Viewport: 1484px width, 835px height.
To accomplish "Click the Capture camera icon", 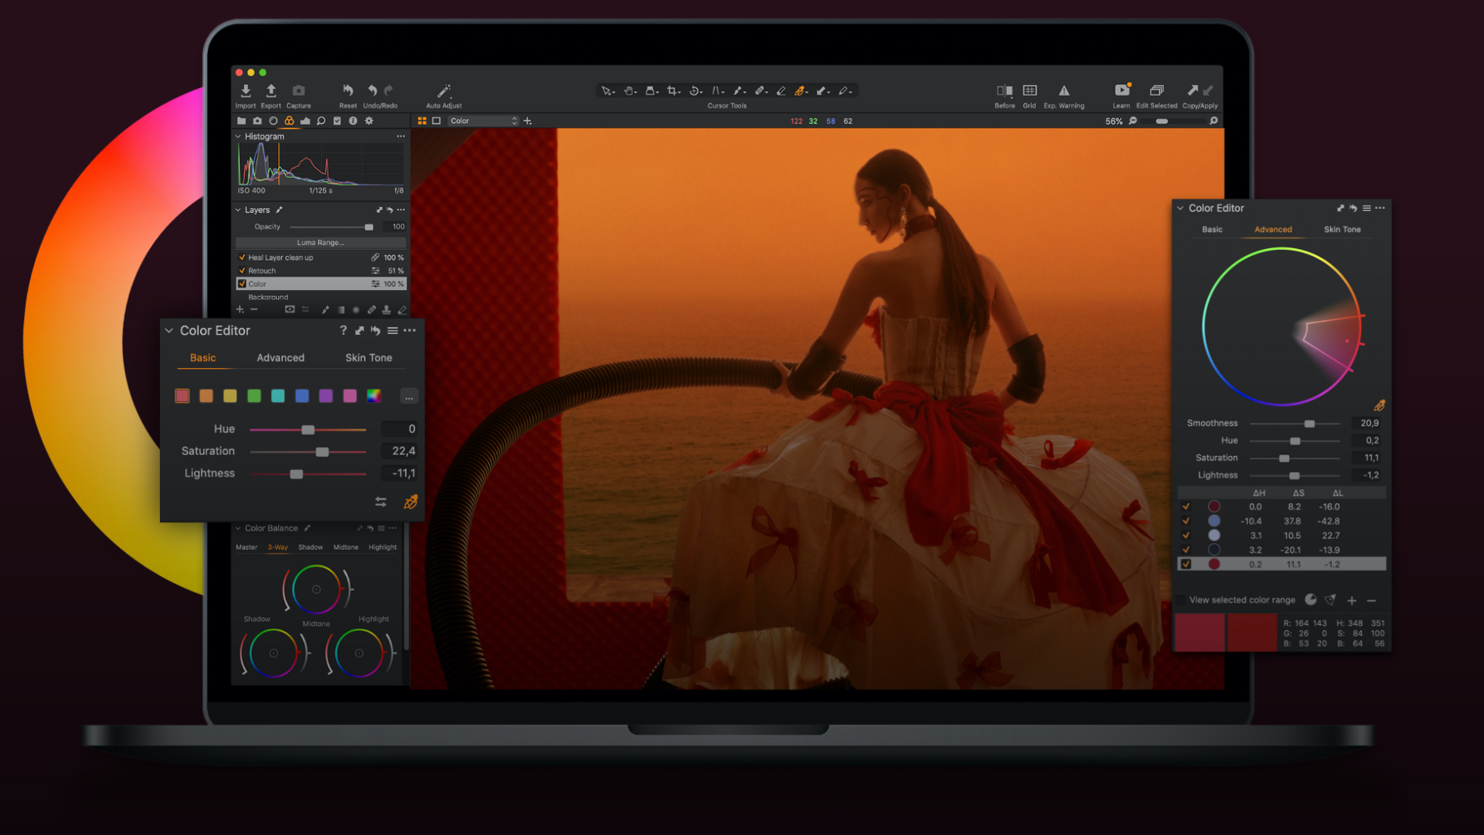I will (x=298, y=90).
